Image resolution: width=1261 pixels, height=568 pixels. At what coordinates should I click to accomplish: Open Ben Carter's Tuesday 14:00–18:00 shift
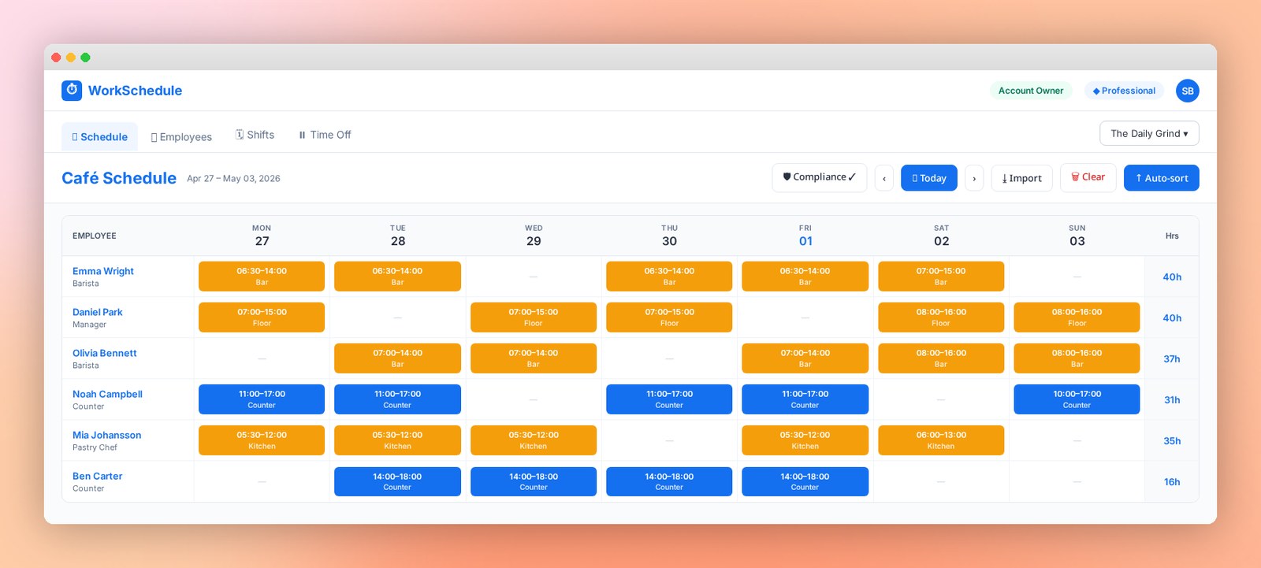pyautogui.click(x=397, y=481)
